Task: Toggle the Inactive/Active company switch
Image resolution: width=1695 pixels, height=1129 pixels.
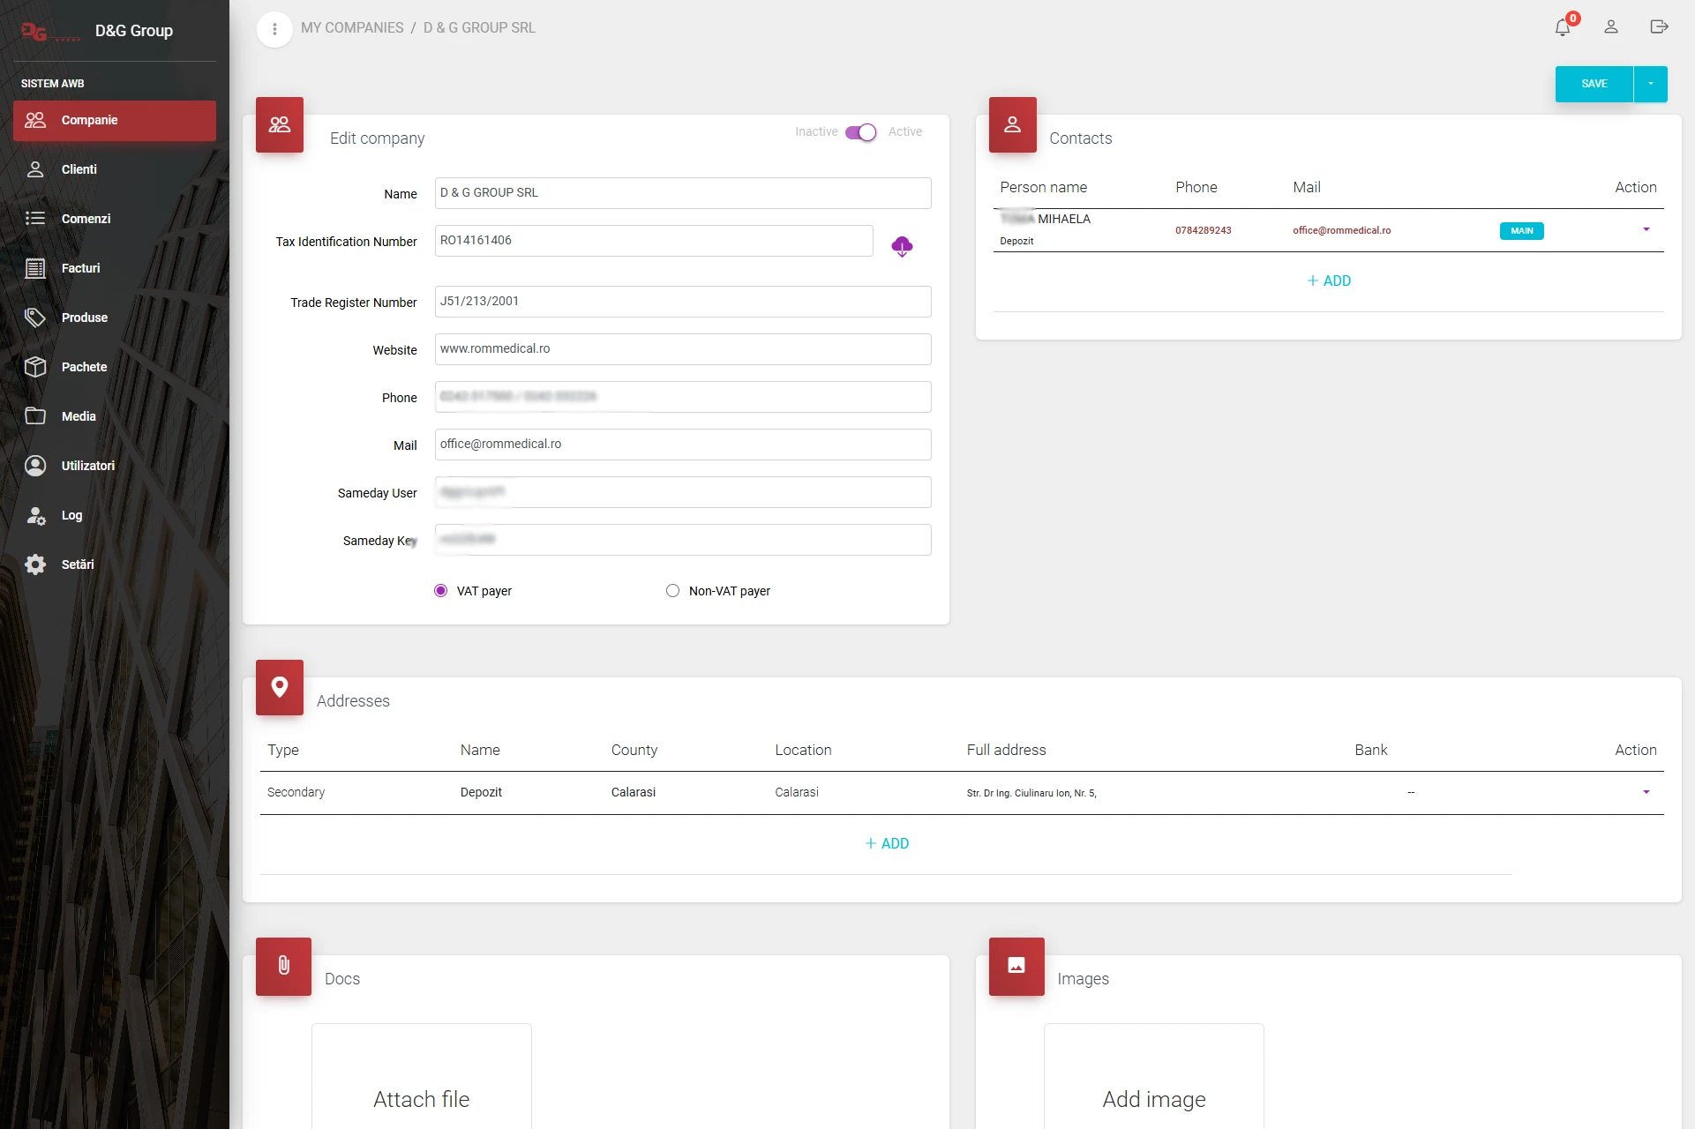Action: click(x=860, y=132)
